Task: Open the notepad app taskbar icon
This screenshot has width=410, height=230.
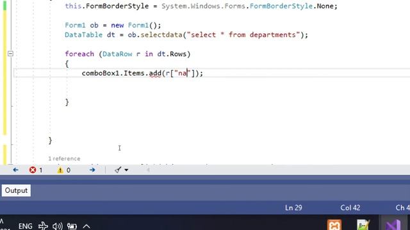Action: (363, 225)
